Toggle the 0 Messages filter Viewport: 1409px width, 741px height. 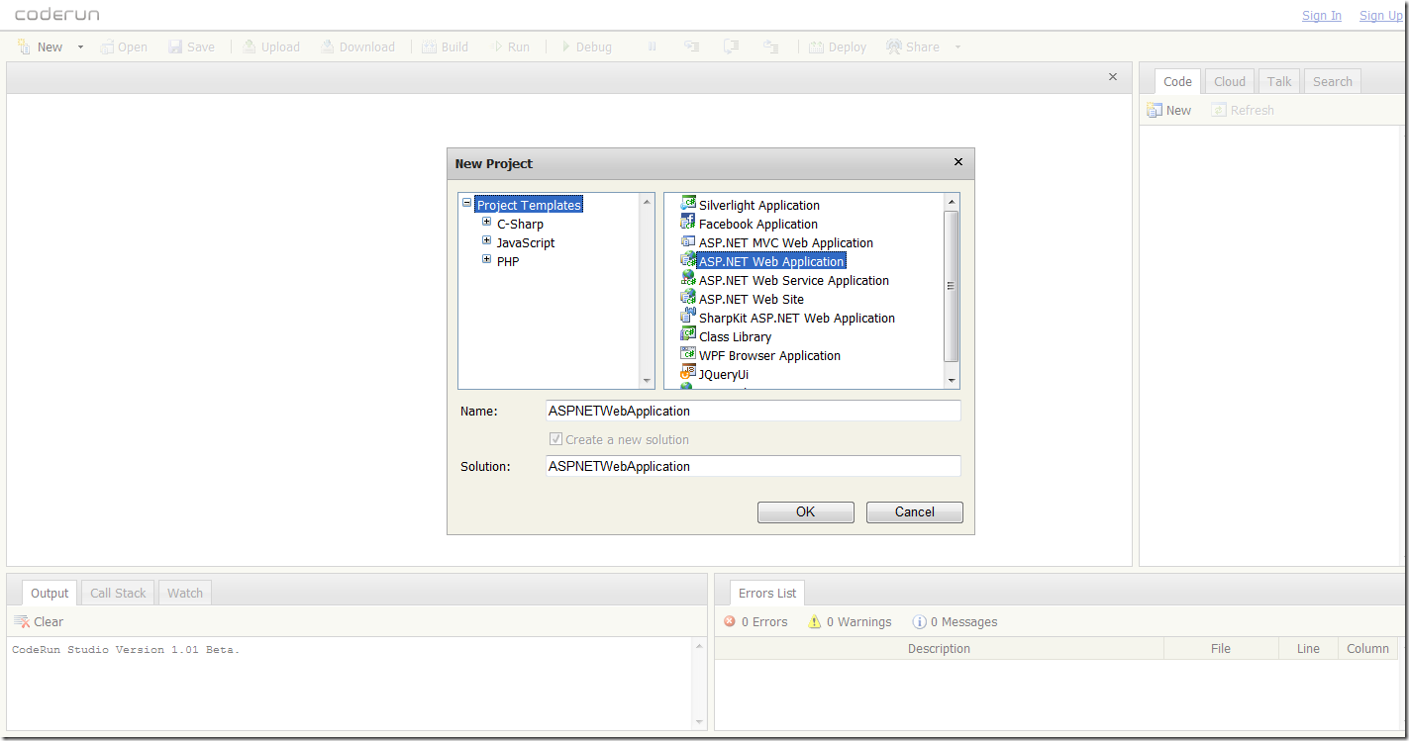click(x=956, y=621)
